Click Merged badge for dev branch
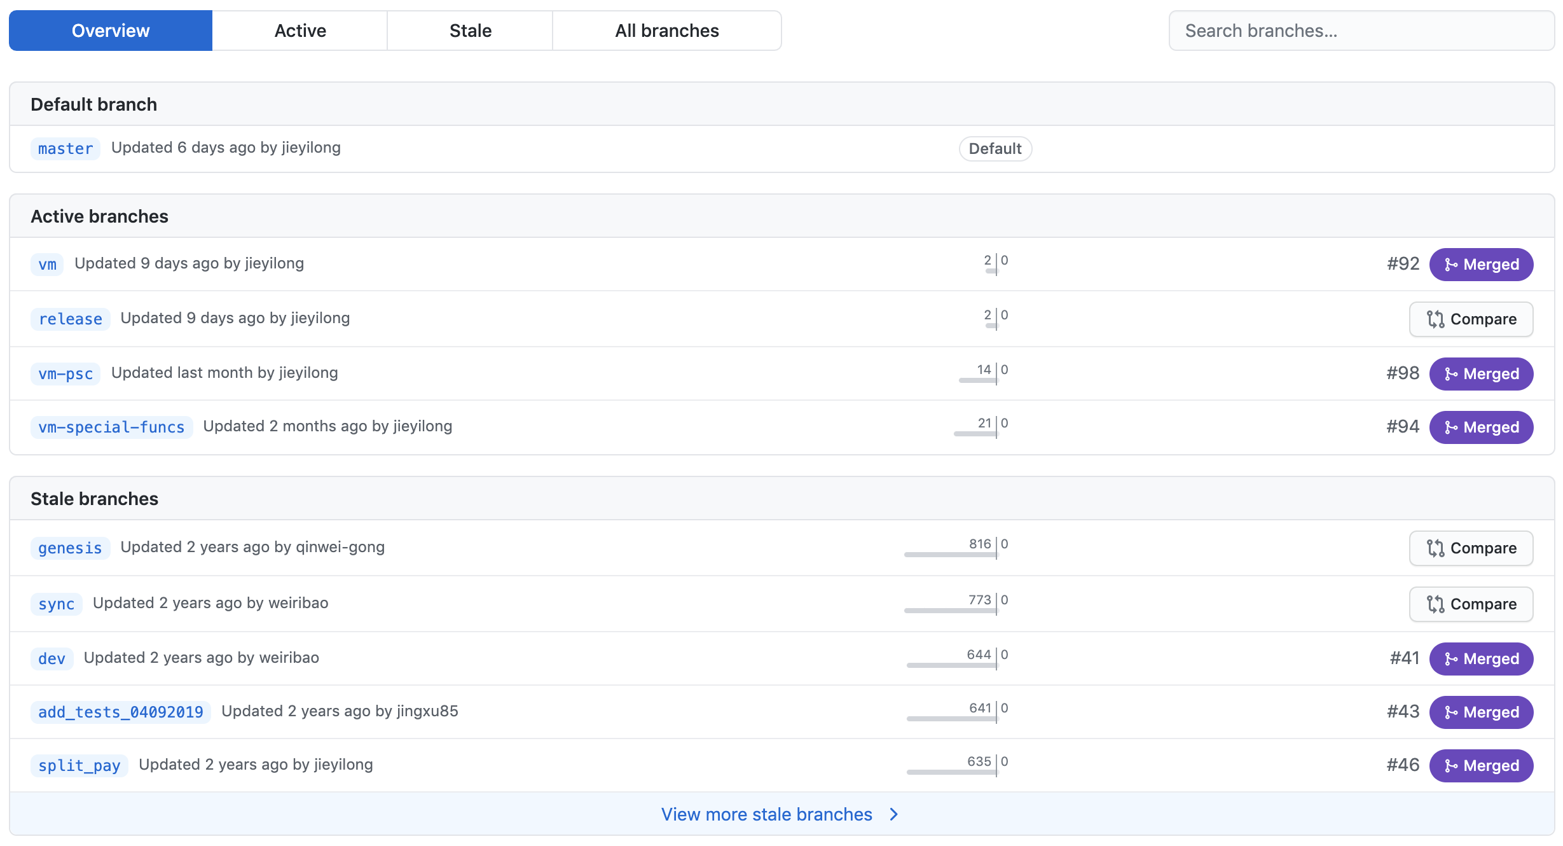 pyautogui.click(x=1480, y=659)
